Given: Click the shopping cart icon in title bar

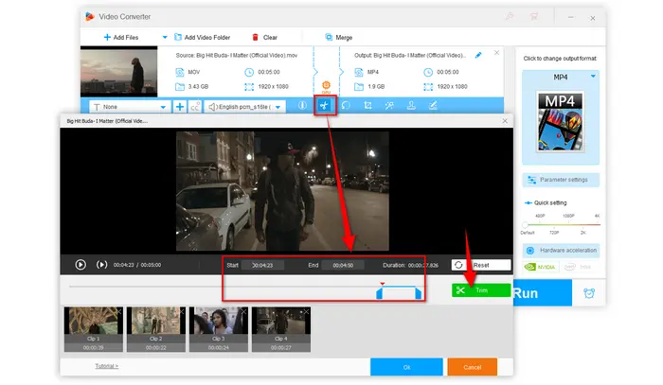Looking at the screenshot, I should [533, 17].
